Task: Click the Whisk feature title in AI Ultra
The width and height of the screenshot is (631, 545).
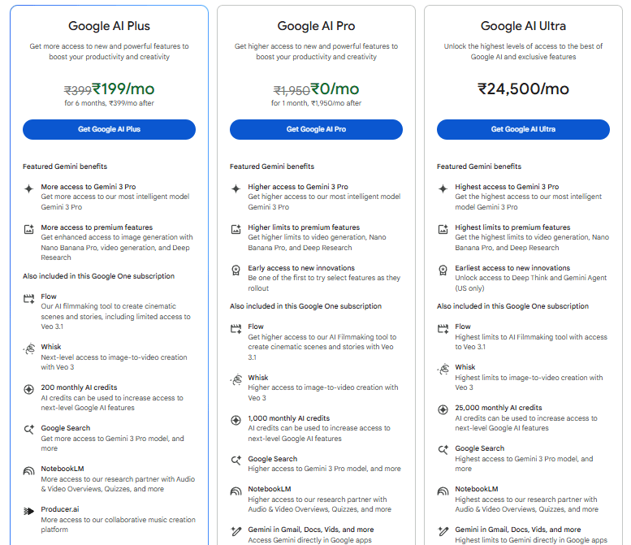Action: point(465,367)
